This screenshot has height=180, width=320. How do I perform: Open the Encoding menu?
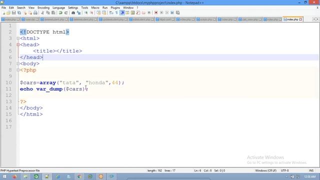43,8
